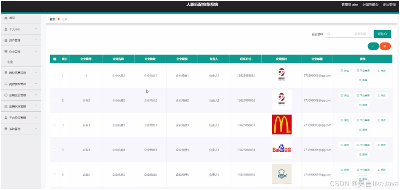Click 修改 for row 1
The width and height of the screenshot is (400, 190).
pyautogui.click(x=381, y=71)
